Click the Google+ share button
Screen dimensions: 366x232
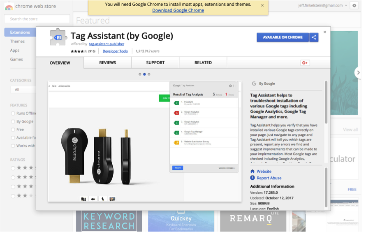[x=305, y=63]
